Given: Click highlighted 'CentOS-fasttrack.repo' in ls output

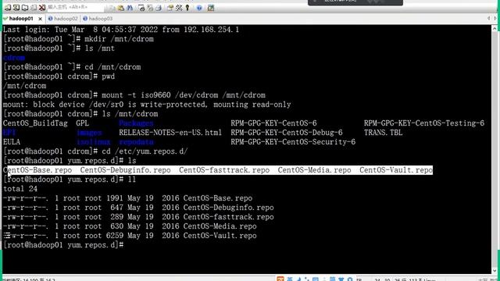Looking at the screenshot, I should pos(224,170).
